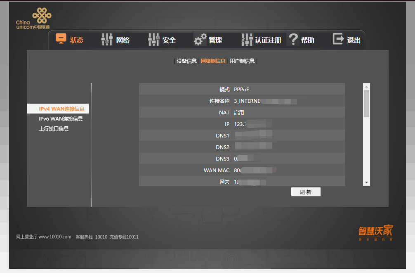415x277 pixels.
Task: Click the DNS2 label
Action: pyautogui.click(x=222, y=147)
